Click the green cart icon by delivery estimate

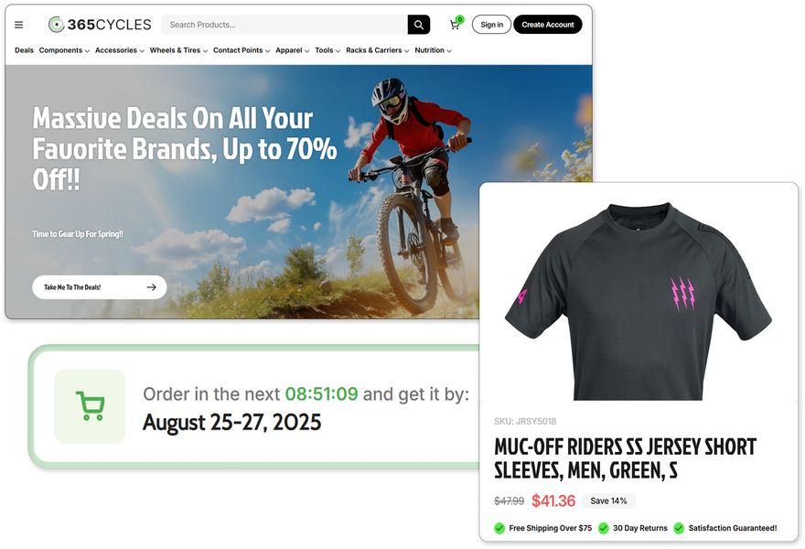90,406
